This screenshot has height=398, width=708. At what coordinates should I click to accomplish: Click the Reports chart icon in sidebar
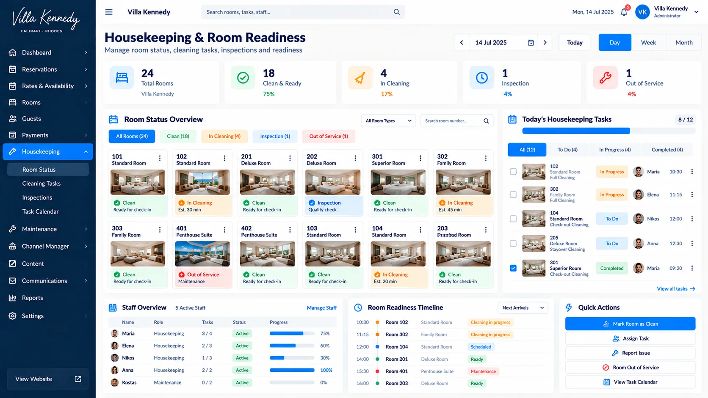click(x=12, y=298)
